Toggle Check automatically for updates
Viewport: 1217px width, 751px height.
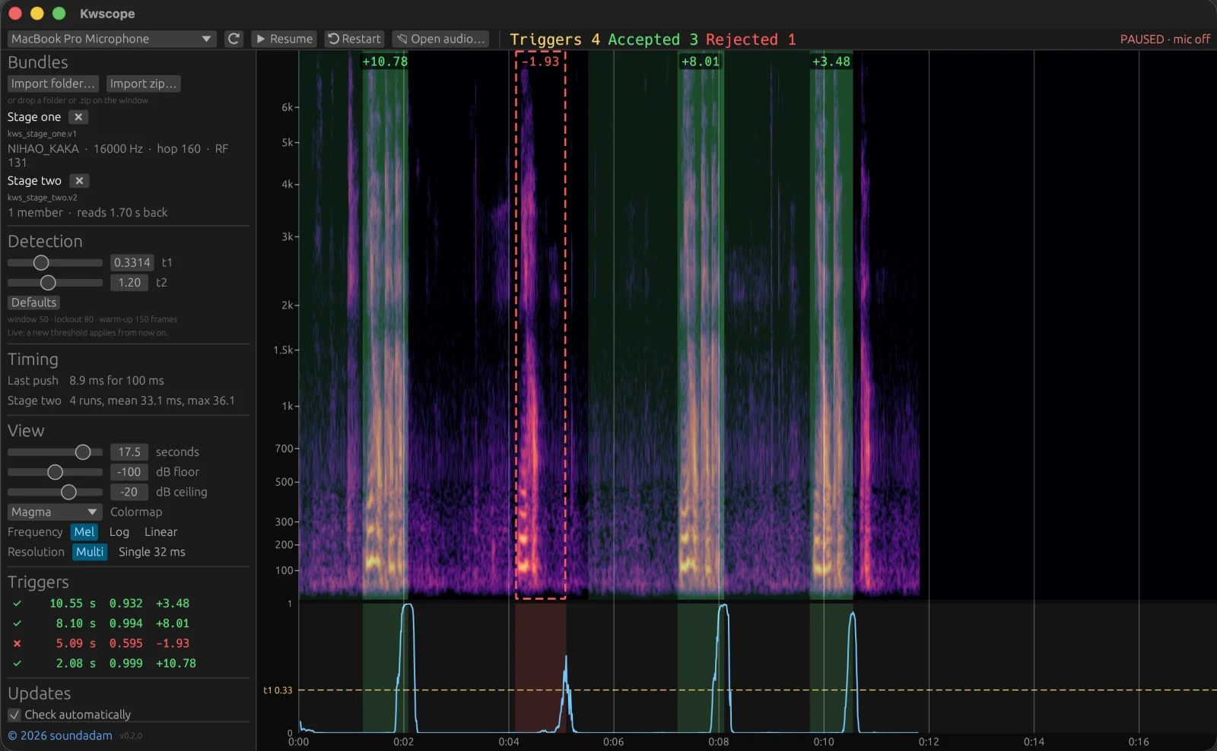coord(14,715)
